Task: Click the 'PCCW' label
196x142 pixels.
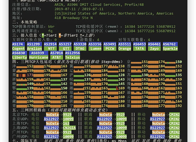Action: [x=110, y=49]
